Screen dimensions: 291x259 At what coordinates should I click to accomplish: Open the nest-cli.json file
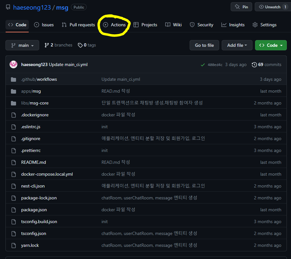[33, 186]
